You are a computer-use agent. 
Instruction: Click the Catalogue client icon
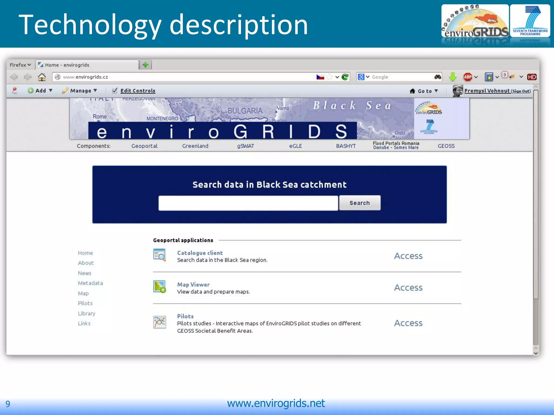pyautogui.click(x=160, y=255)
